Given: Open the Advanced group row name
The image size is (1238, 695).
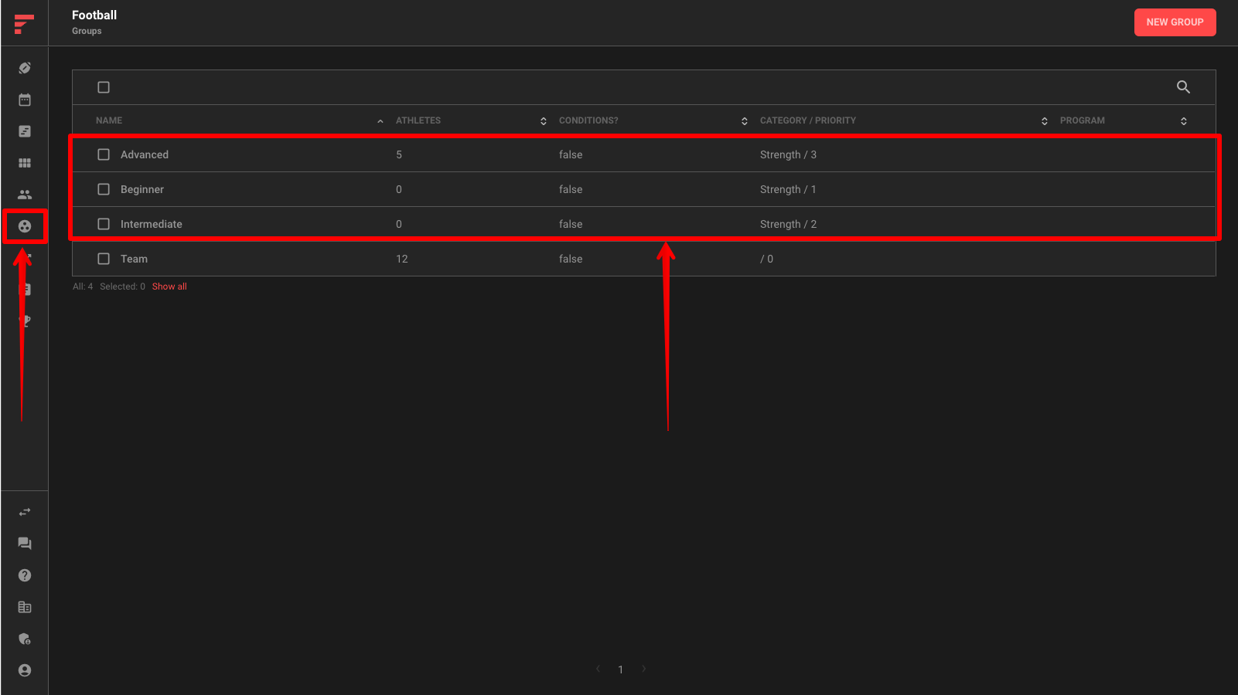Looking at the screenshot, I should (145, 154).
